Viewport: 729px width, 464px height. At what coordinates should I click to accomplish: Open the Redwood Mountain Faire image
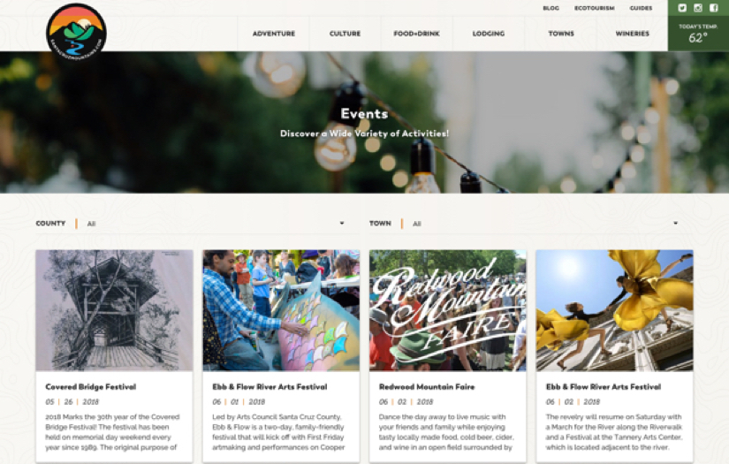click(x=448, y=310)
